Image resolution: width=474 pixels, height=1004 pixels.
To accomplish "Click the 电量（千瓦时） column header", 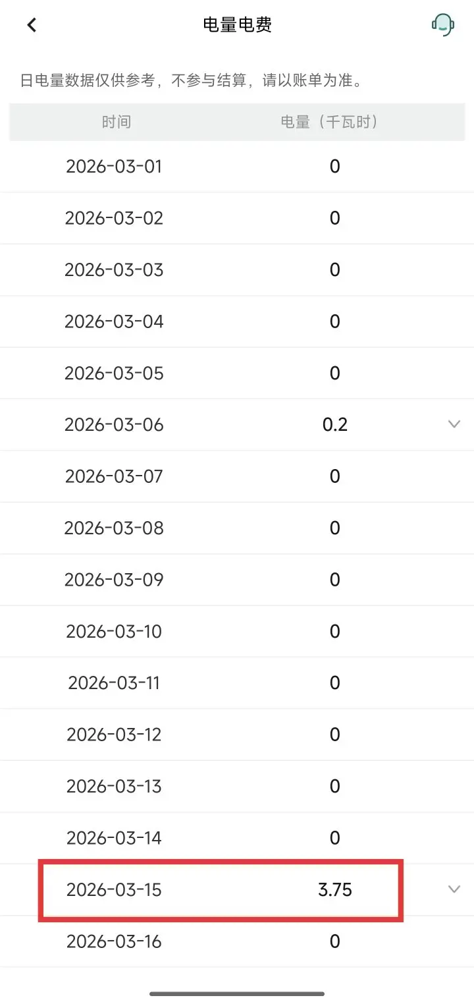I will click(x=329, y=122).
